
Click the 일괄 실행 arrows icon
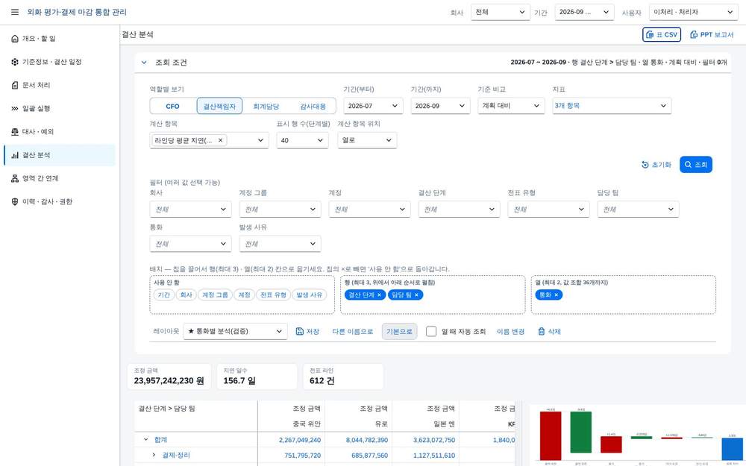tap(15, 108)
